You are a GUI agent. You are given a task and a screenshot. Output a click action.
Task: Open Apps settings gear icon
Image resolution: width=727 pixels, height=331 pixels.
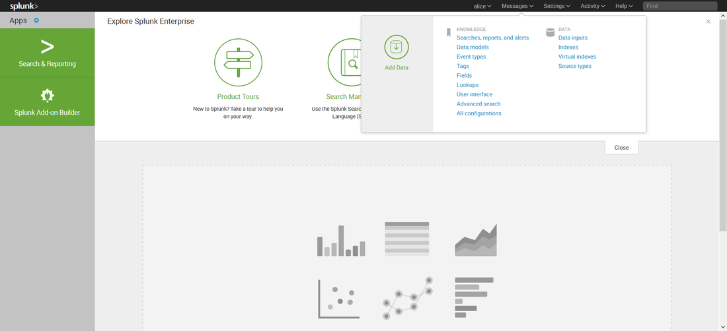click(x=36, y=21)
